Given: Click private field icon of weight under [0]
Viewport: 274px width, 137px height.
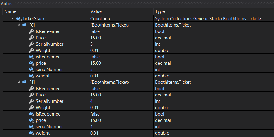Looking at the screenshot, I should (x=32, y=76).
